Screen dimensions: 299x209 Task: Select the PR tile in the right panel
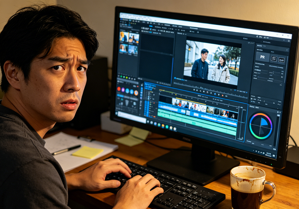262,57
